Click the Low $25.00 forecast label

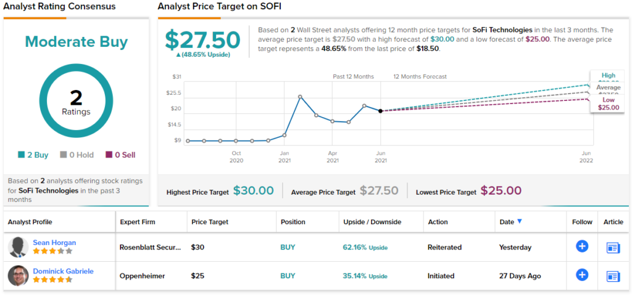[608, 103]
